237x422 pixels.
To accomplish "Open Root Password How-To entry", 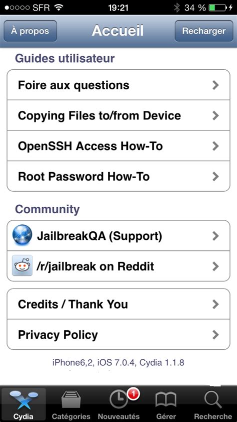I will click(x=118, y=176).
